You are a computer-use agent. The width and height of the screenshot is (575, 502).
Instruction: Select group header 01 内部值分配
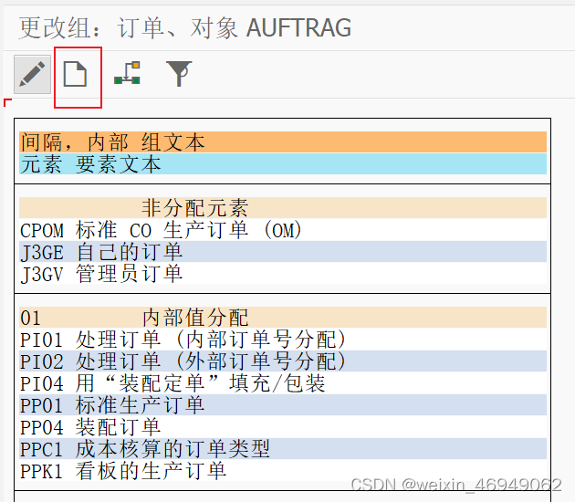tap(283, 318)
